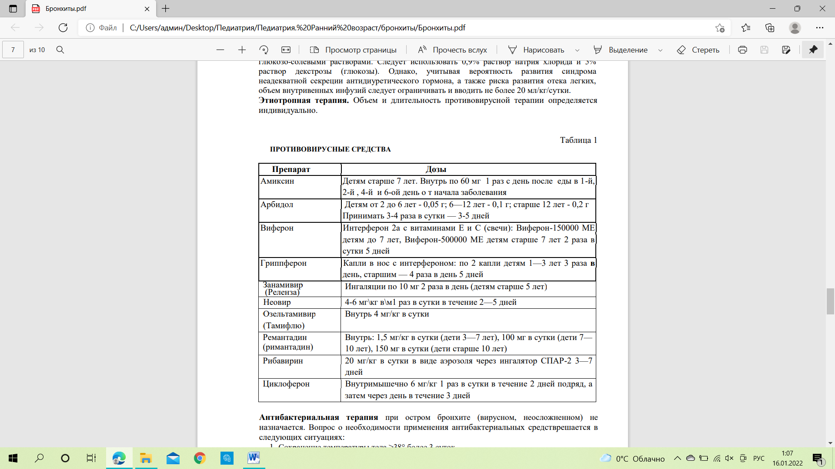Expand Нарисовать pen options dropdown

tap(577, 50)
